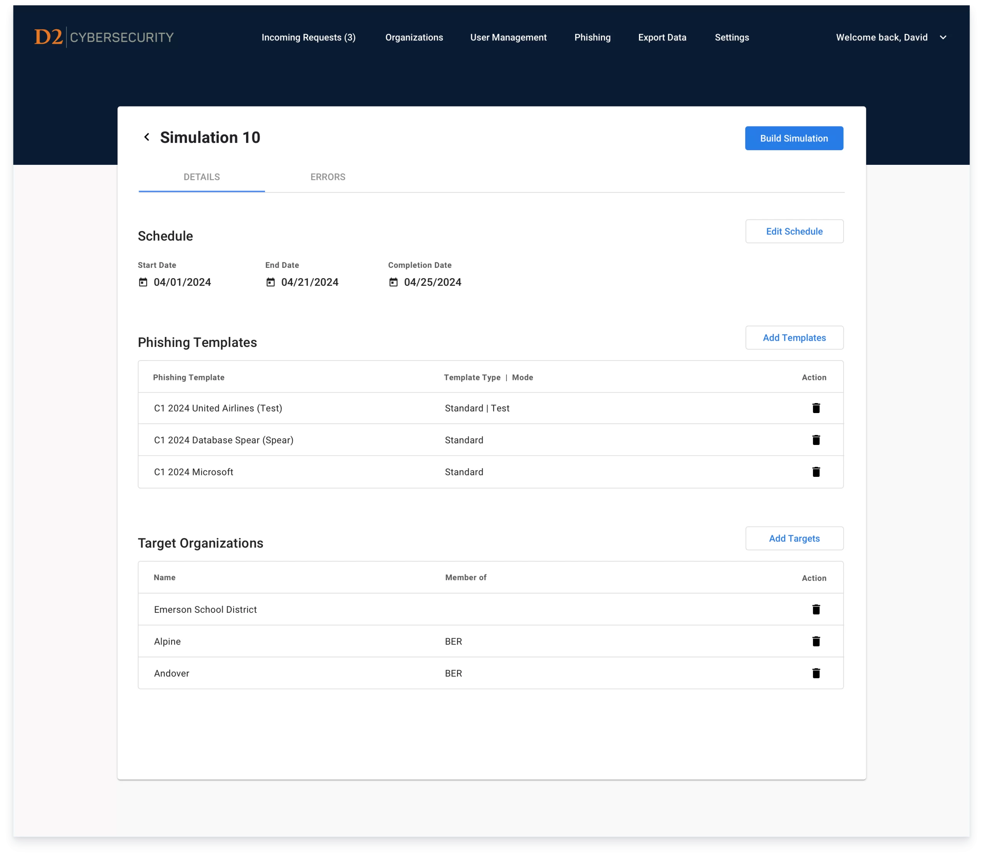Click the D2 Cybersecurity logo
The image size is (983, 858).
pyautogui.click(x=104, y=37)
